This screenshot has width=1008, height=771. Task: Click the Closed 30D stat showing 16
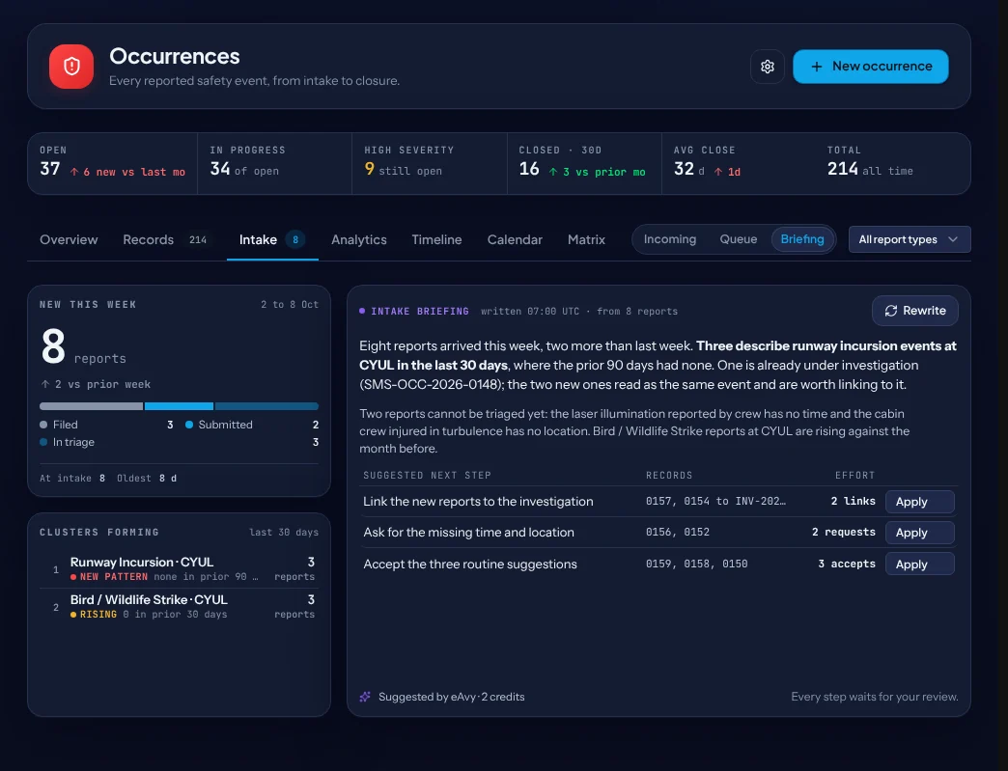point(584,163)
